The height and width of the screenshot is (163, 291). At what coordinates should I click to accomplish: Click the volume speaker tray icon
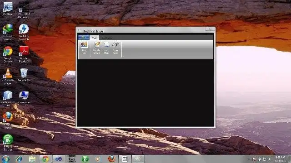click(270, 159)
